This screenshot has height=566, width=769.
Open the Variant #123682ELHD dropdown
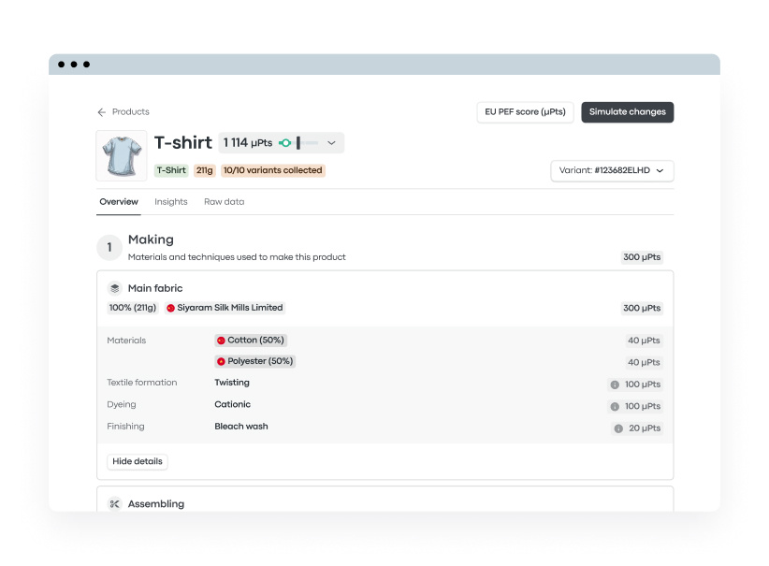click(x=612, y=170)
